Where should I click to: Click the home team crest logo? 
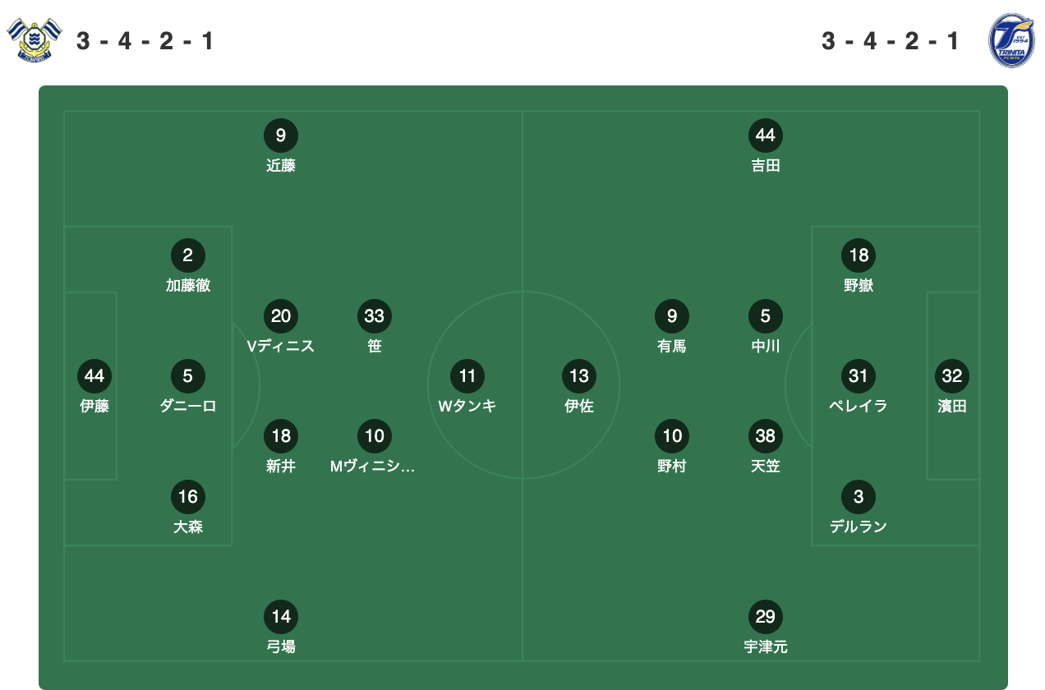[x=34, y=39]
